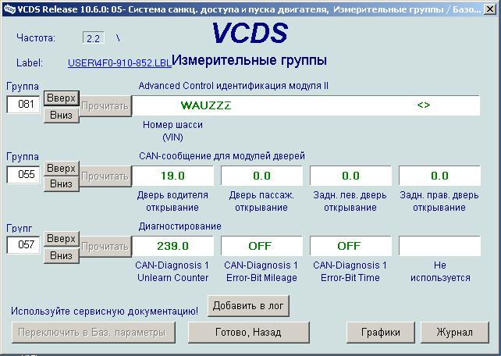Screen dimensions: 501x356
Task: Open the USER\4F0-910-852.LBL label file link
Action: (119, 62)
